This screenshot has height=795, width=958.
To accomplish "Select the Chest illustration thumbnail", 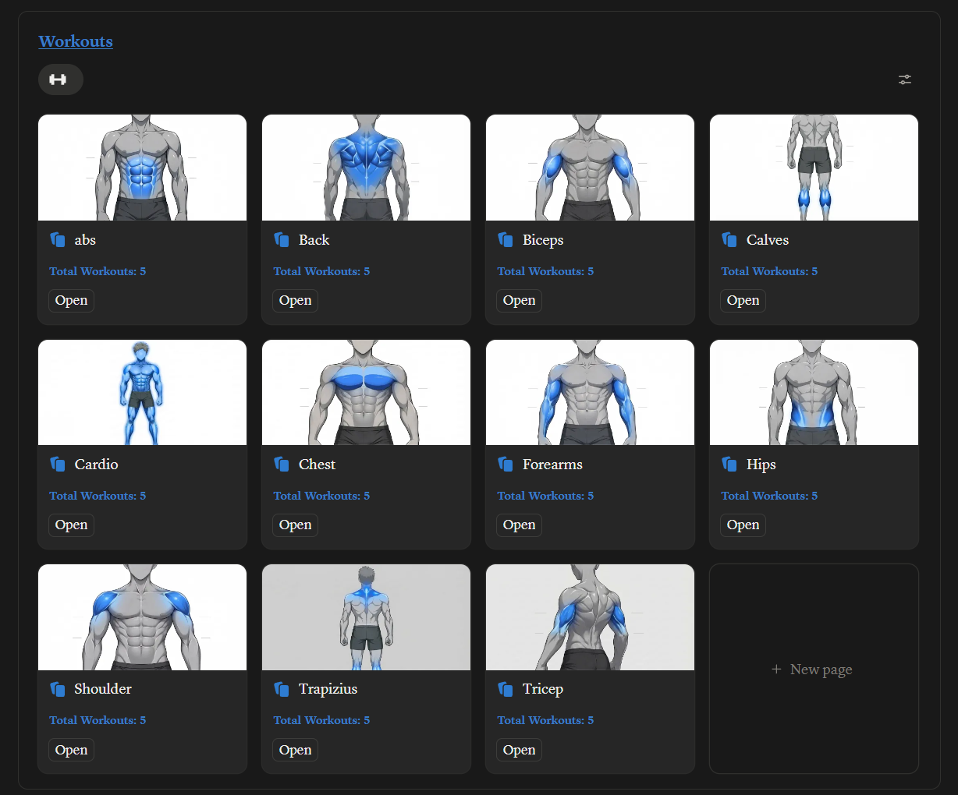I will 366,392.
